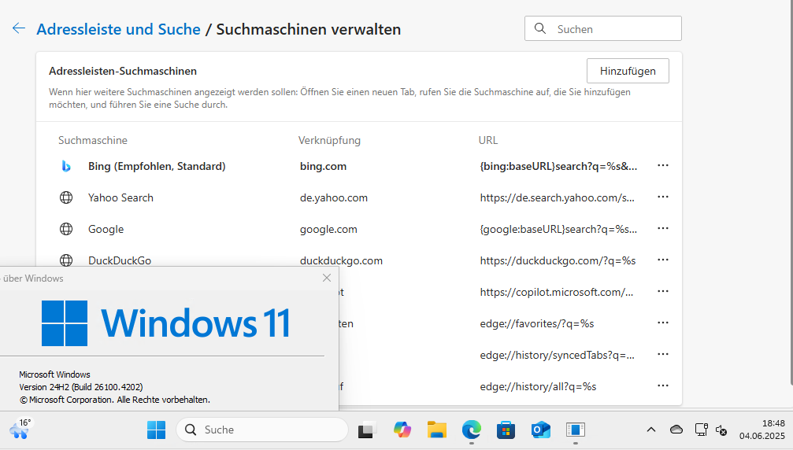The height and width of the screenshot is (450, 793).
Task: Open more options for Bing row
Action: (x=663, y=166)
